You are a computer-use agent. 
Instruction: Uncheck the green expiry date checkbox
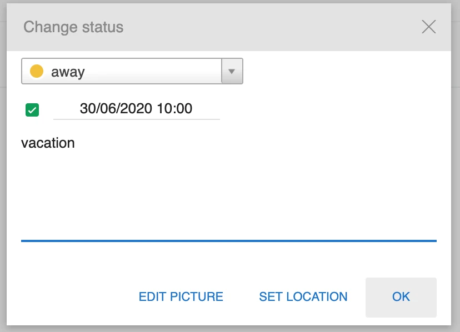pyautogui.click(x=32, y=109)
